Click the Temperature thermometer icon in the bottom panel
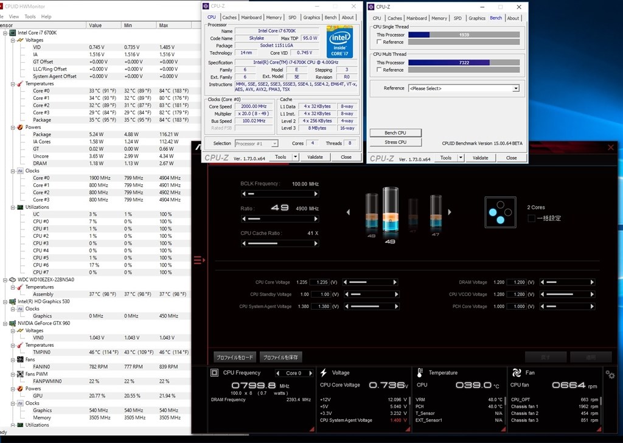 420,372
